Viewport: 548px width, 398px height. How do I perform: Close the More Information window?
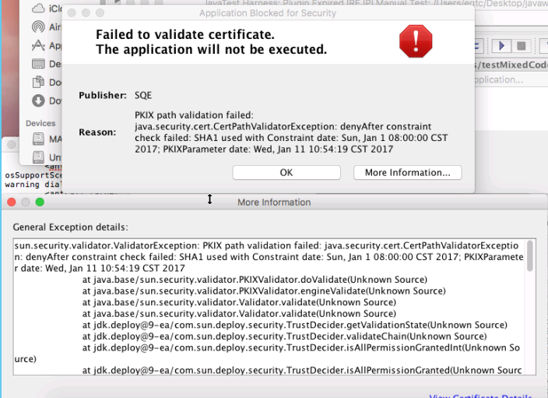pyautogui.click(x=11, y=203)
